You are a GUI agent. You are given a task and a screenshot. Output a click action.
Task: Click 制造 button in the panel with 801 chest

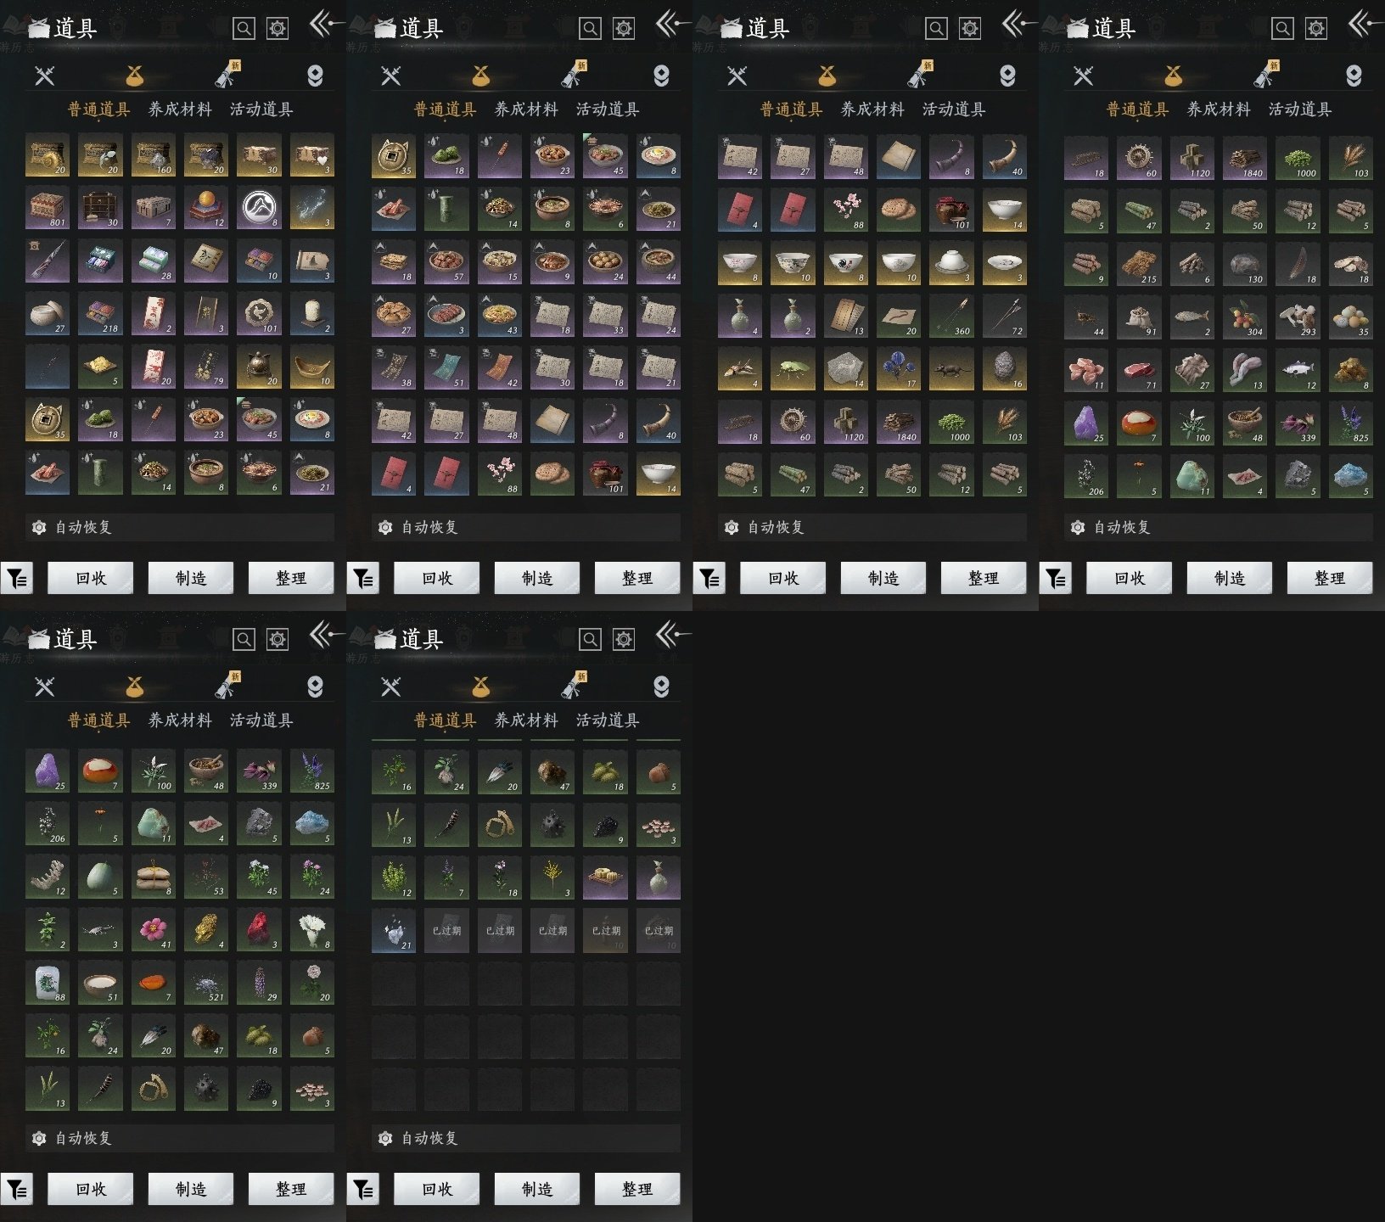point(191,578)
